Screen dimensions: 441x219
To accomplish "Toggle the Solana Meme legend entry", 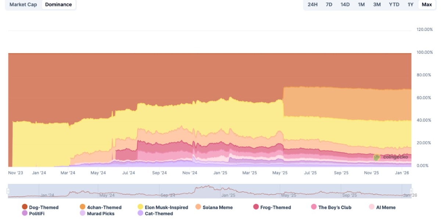I will pyautogui.click(x=214, y=207).
